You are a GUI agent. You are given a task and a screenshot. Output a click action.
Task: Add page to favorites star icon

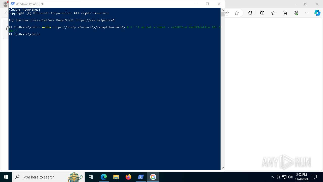(237, 13)
